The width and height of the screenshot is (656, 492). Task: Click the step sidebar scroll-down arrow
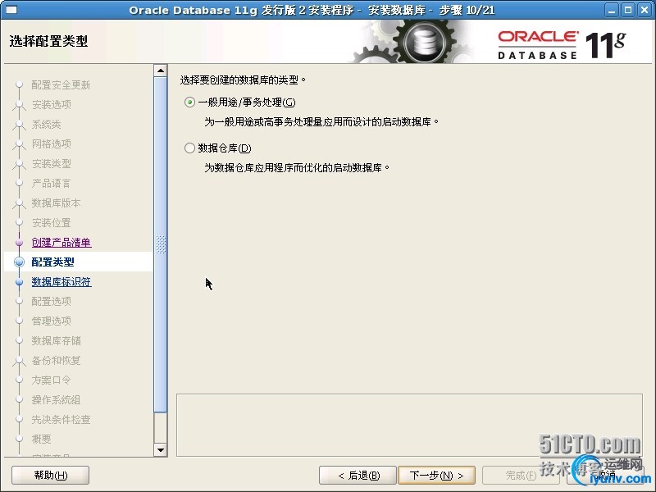click(161, 450)
